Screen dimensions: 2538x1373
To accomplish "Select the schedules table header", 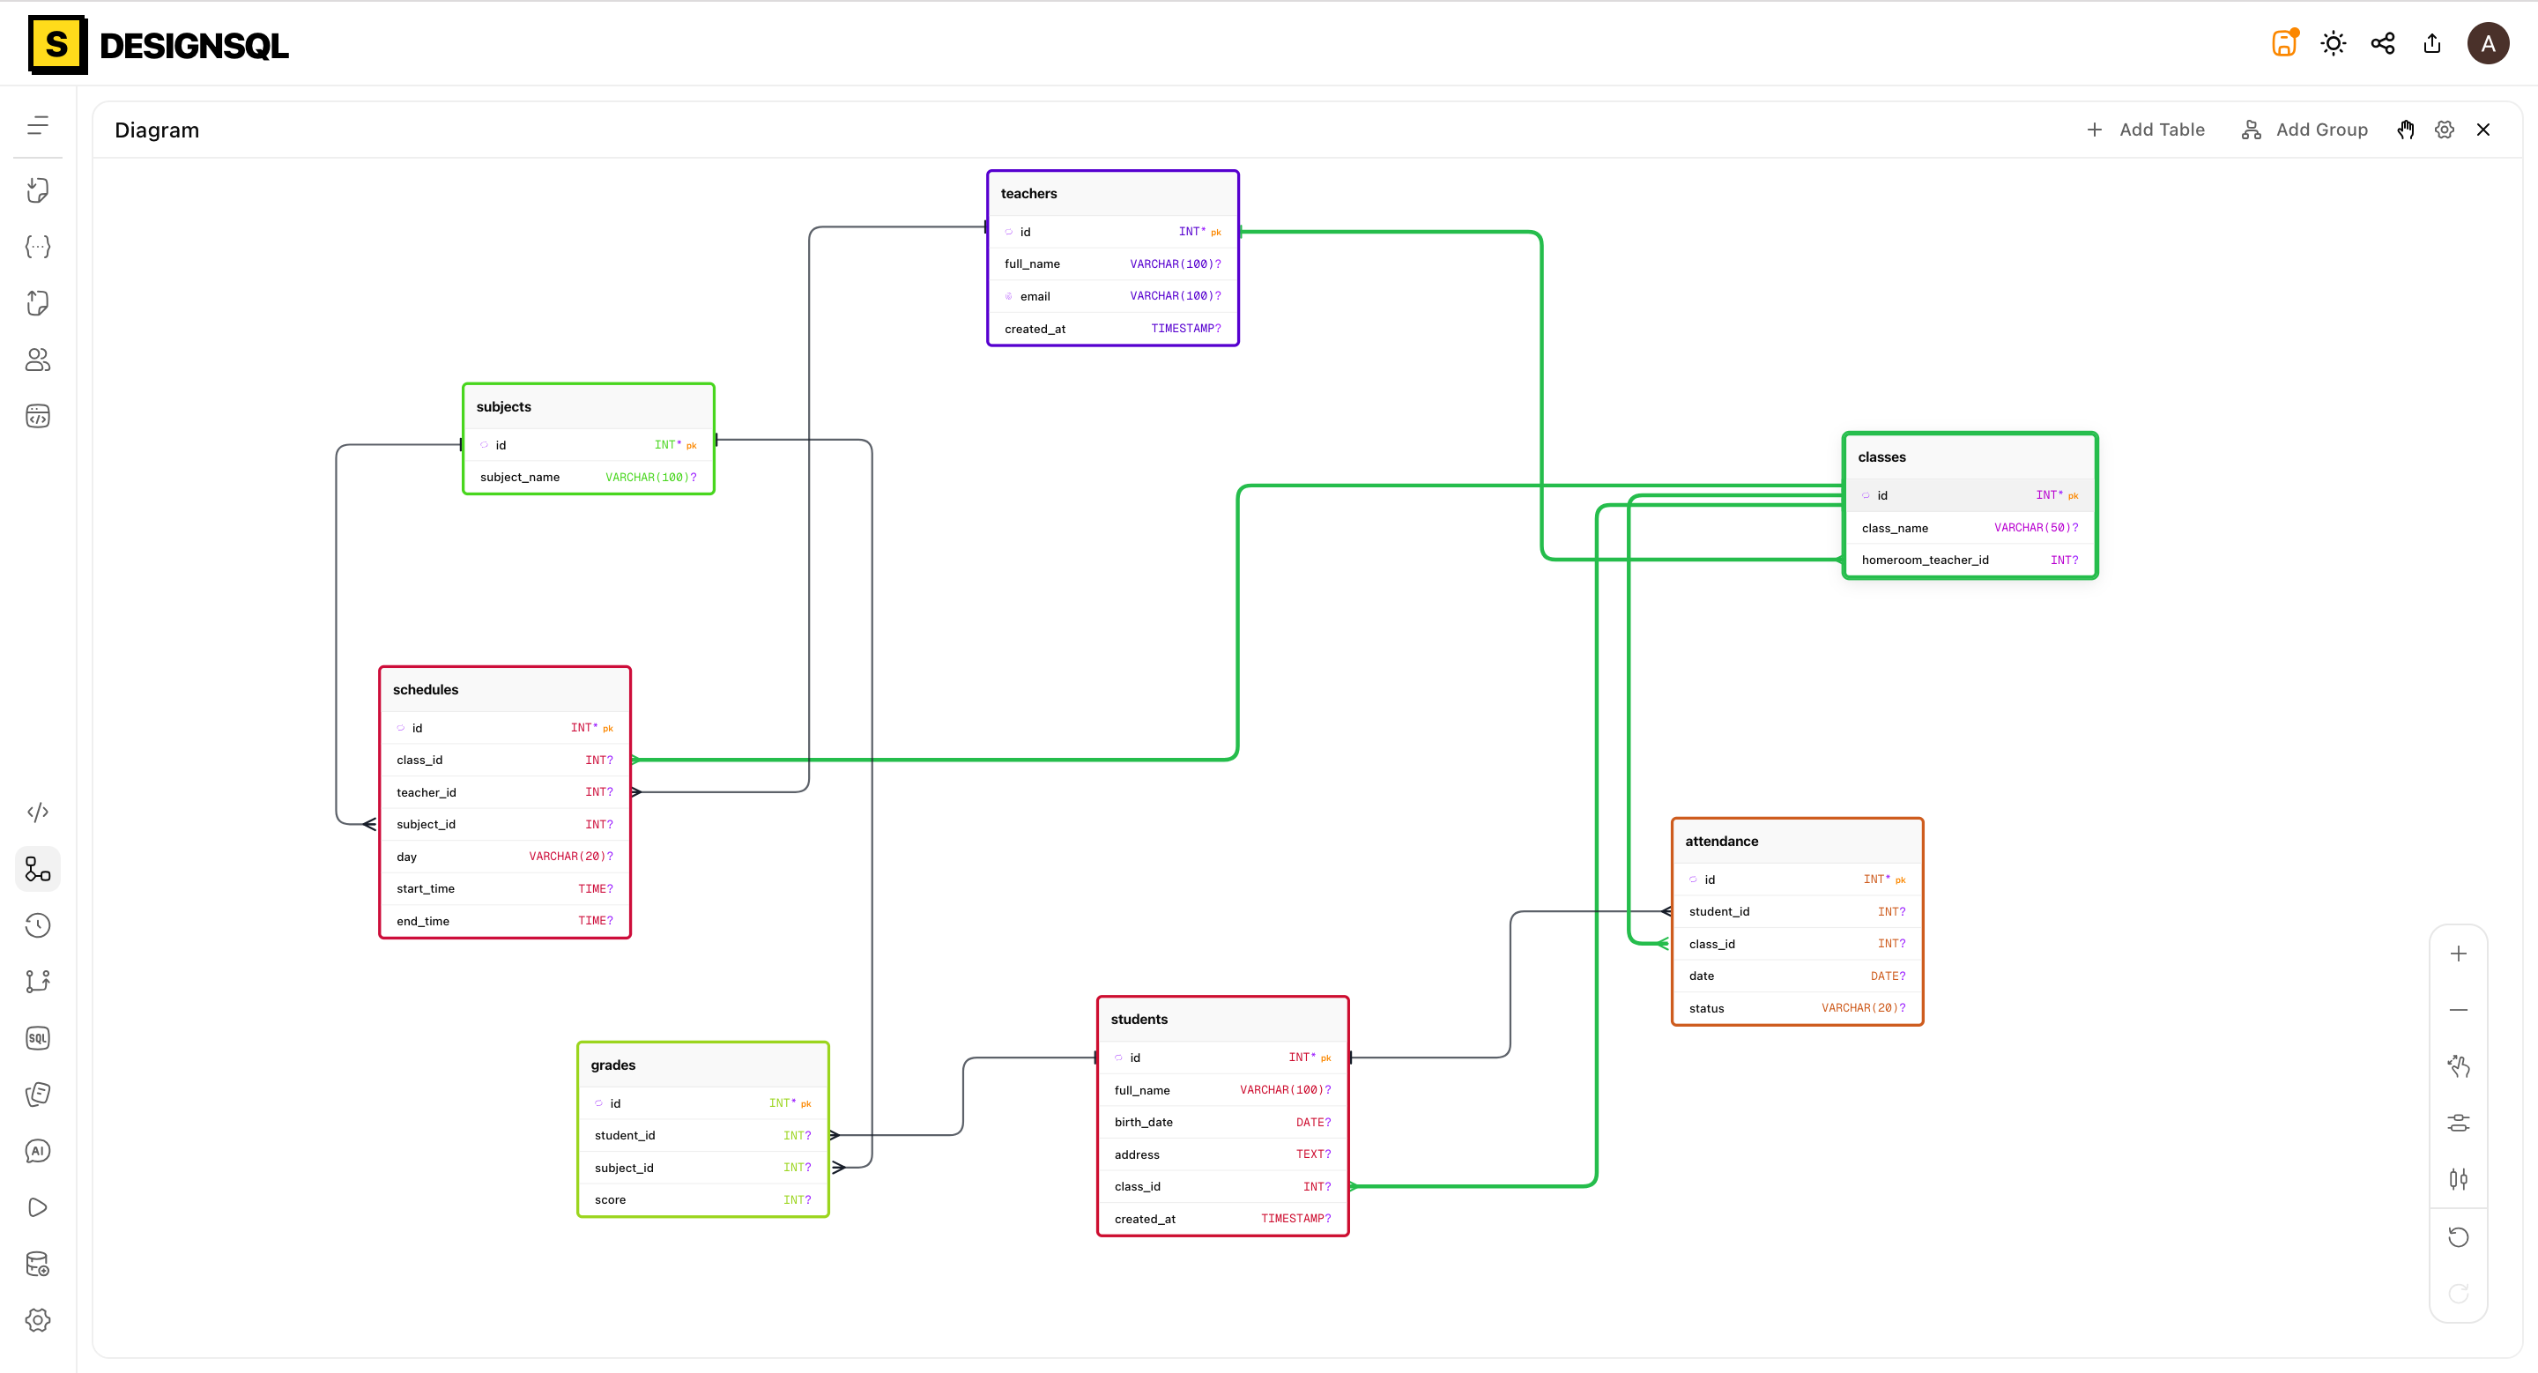I will (504, 689).
